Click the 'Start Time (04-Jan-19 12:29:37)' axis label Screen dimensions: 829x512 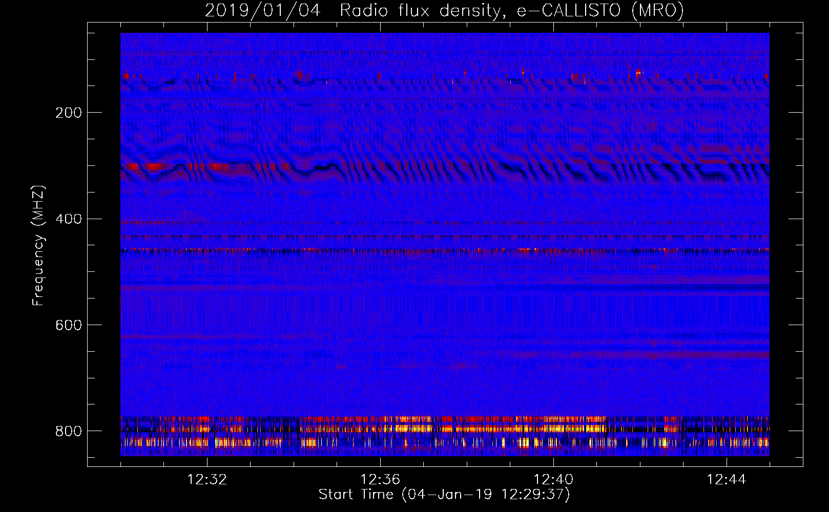click(444, 495)
